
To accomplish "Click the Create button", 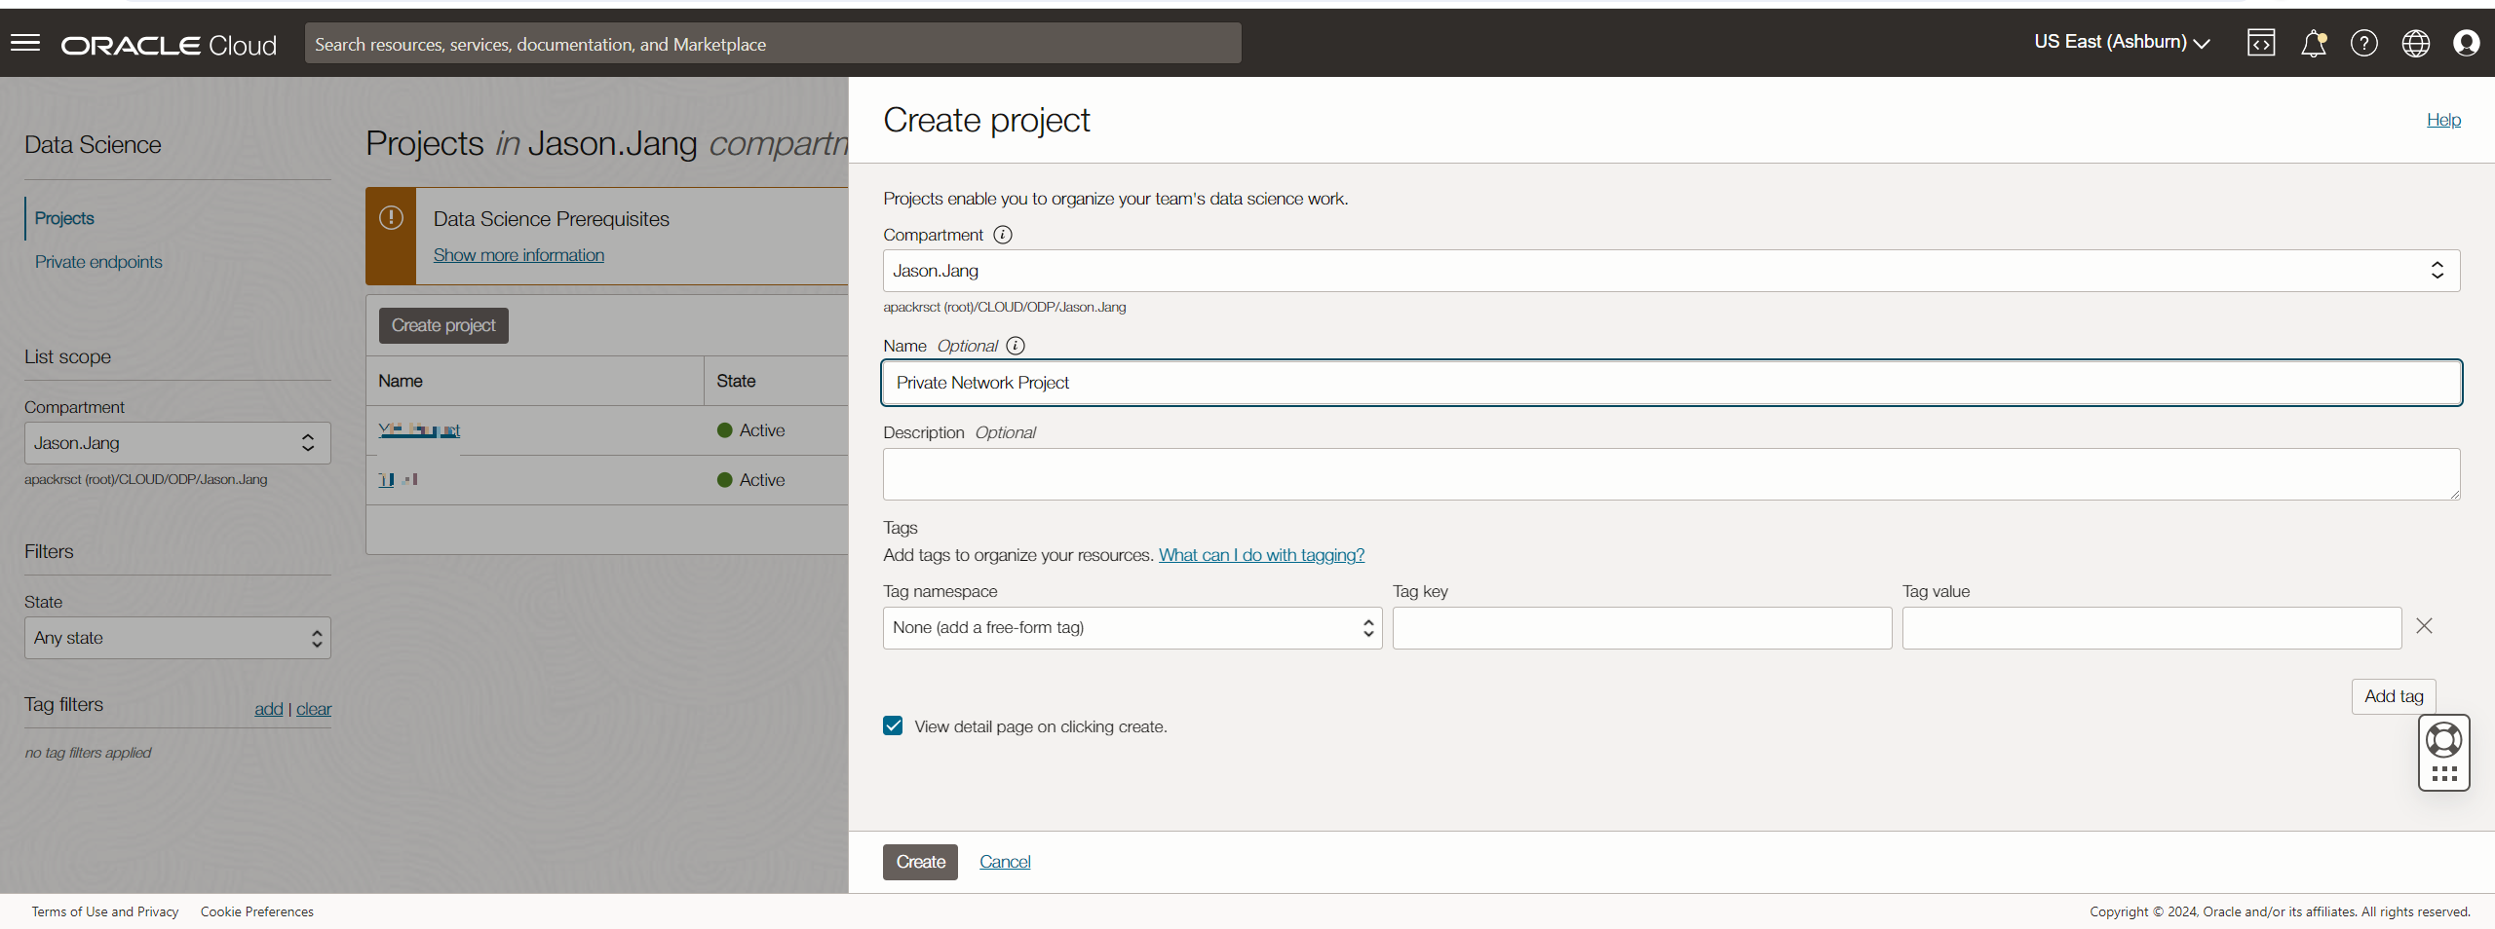I will [x=920, y=862].
